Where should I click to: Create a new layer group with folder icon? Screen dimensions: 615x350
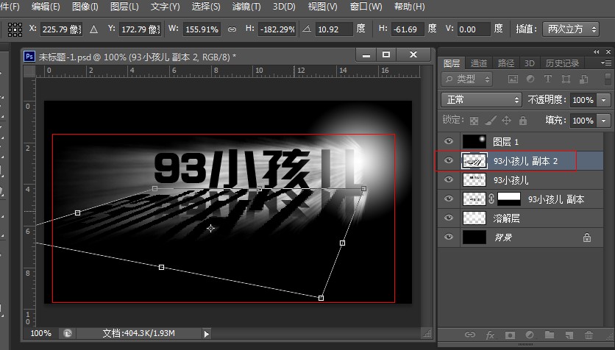click(x=549, y=335)
